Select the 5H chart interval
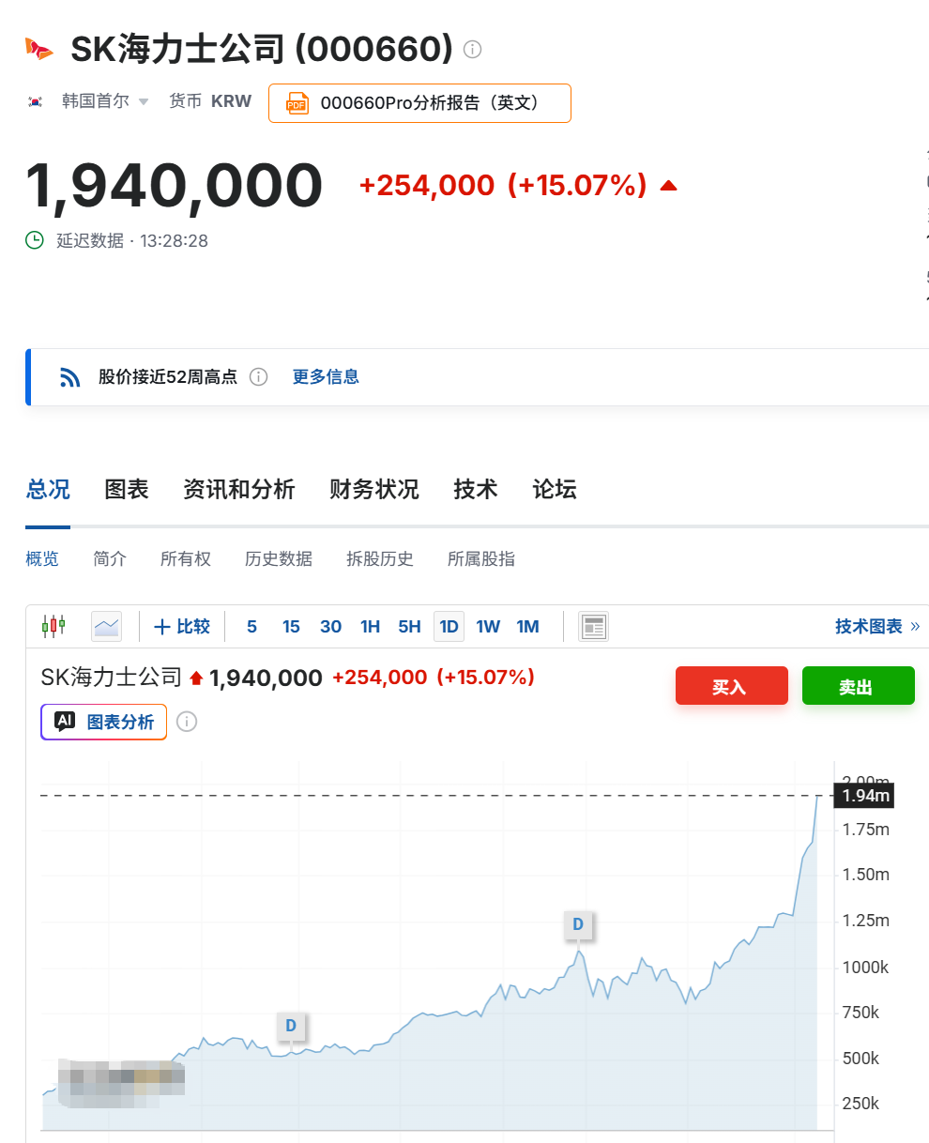This screenshot has width=929, height=1143. 409,626
